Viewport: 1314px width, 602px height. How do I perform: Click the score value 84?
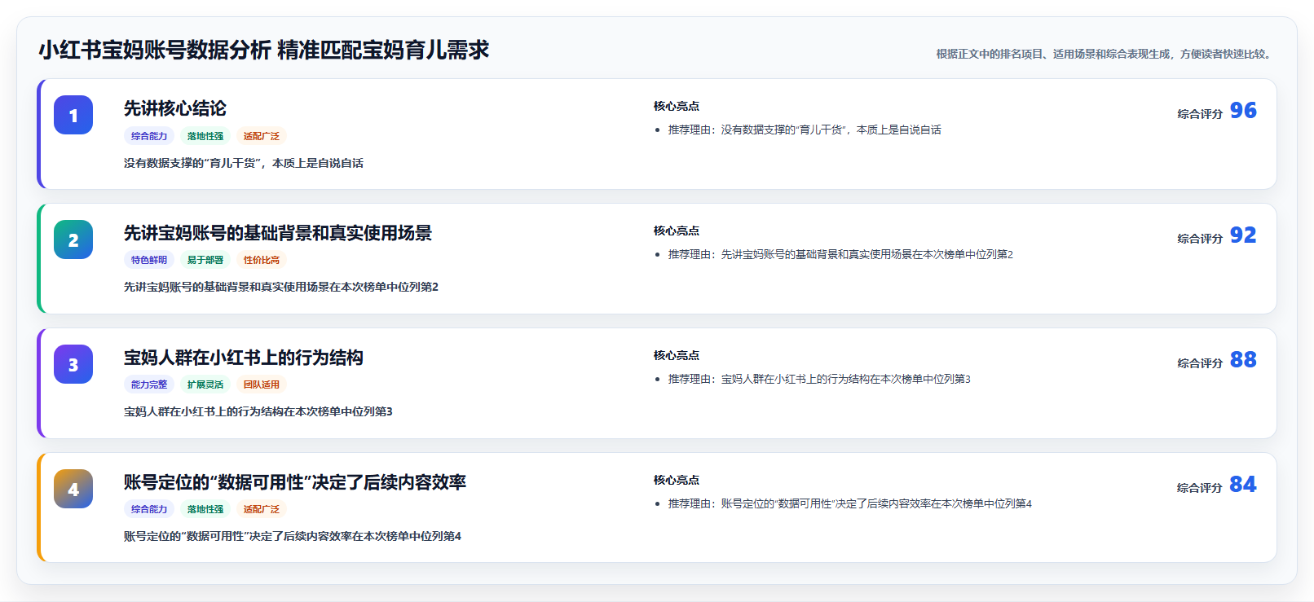point(1243,484)
